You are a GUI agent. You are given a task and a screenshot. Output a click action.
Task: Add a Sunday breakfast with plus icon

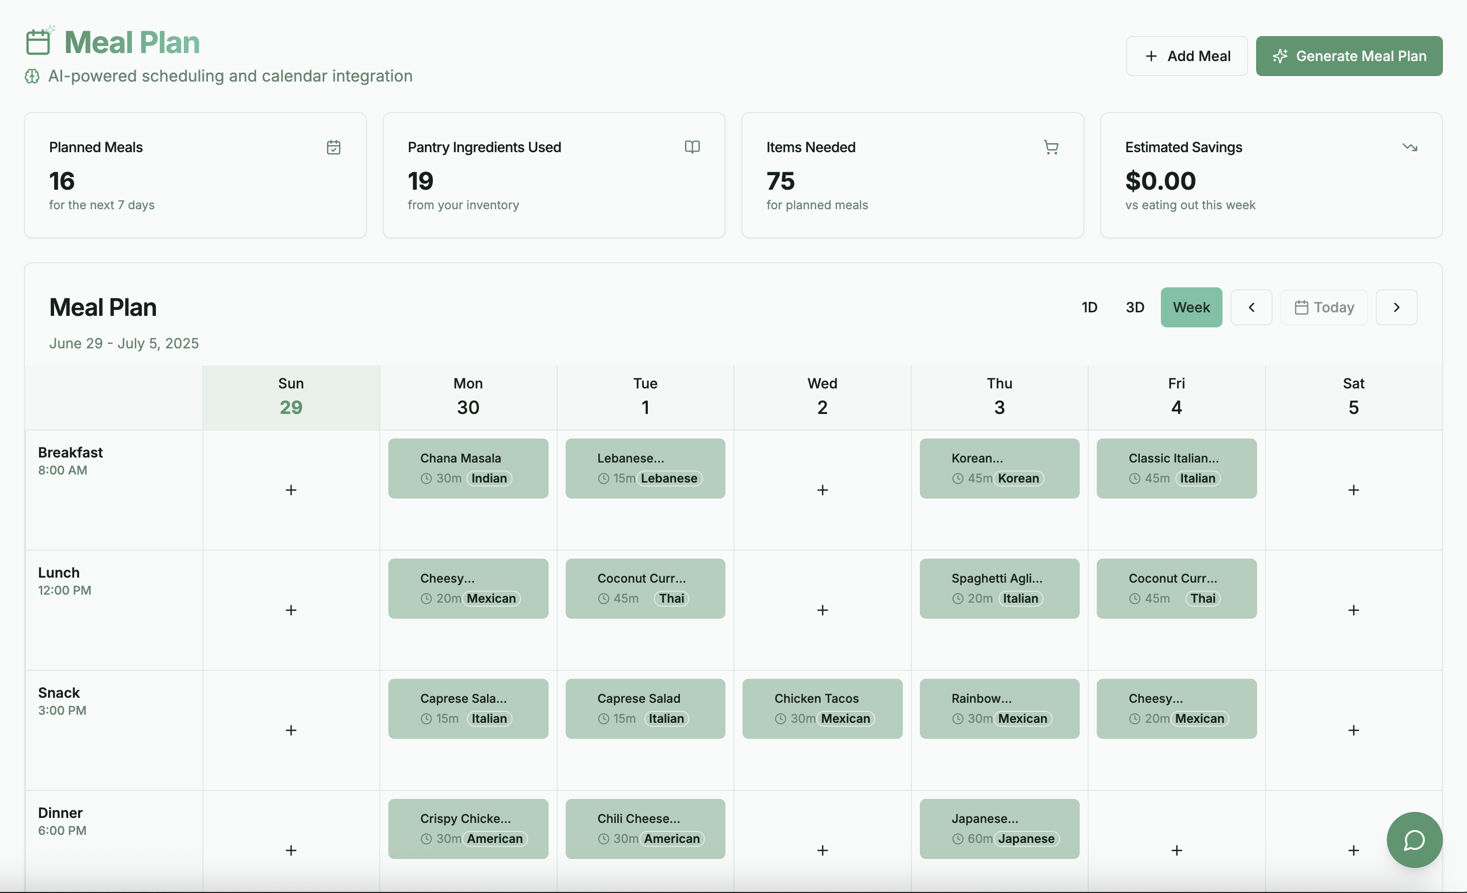(x=291, y=490)
